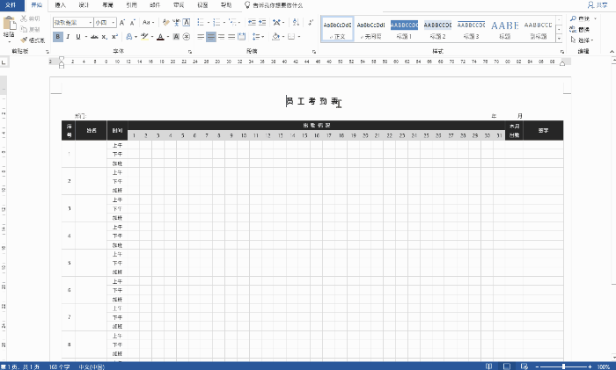616x370 pixels.
Task: Apply the 标题 1 heading style
Action: pos(404,30)
